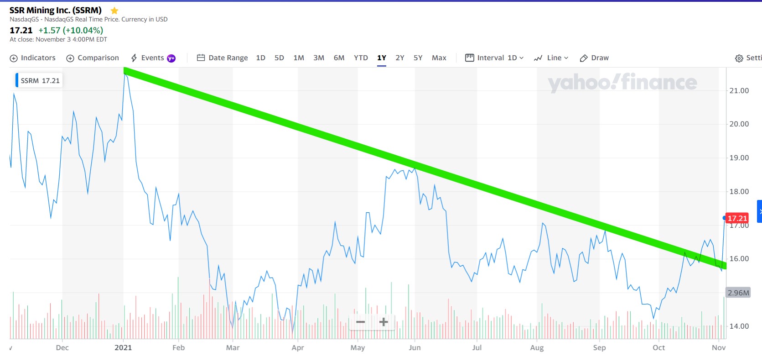Select the YTD range
The height and width of the screenshot is (357, 762).
click(x=361, y=58)
